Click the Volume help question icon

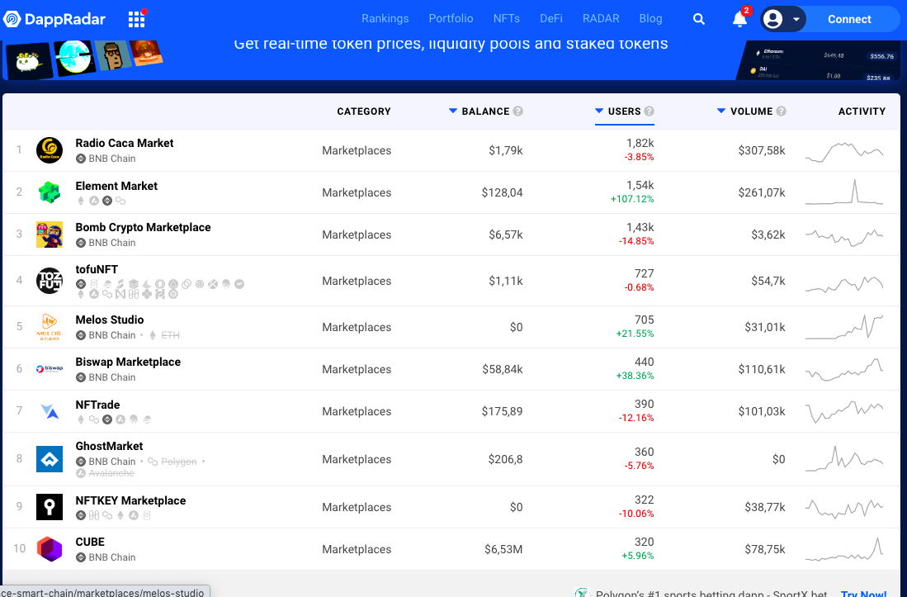click(x=781, y=111)
